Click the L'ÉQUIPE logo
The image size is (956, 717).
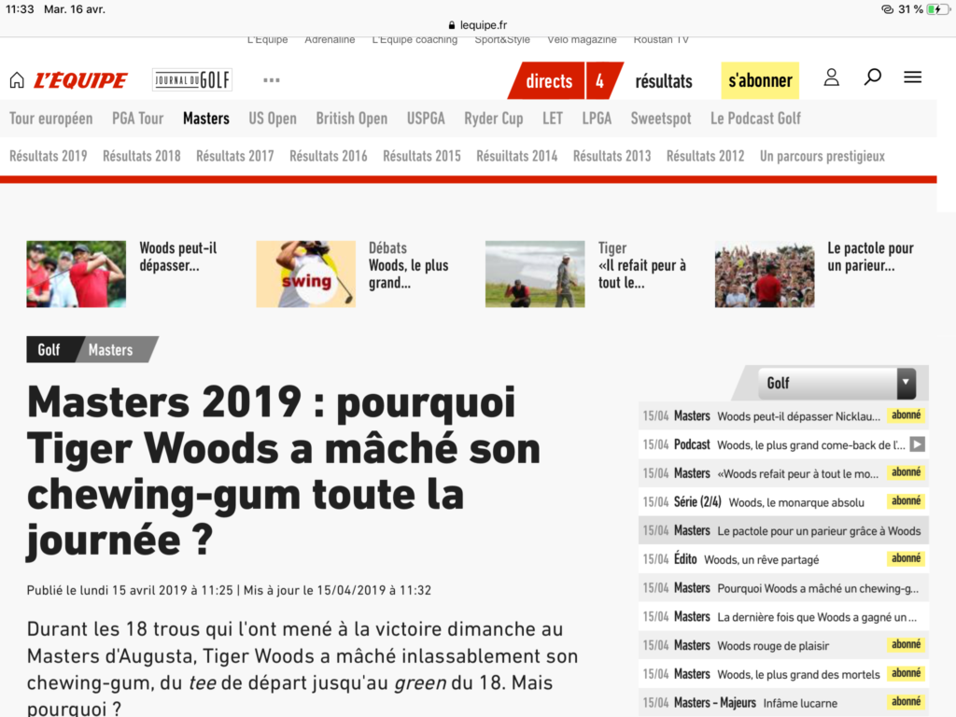coord(80,80)
